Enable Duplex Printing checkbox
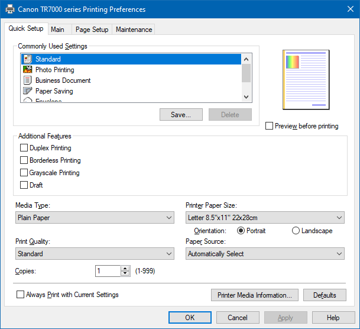 coord(24,148)
